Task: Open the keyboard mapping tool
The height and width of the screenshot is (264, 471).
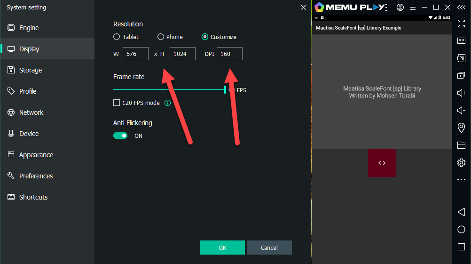Action: (461, 41)
